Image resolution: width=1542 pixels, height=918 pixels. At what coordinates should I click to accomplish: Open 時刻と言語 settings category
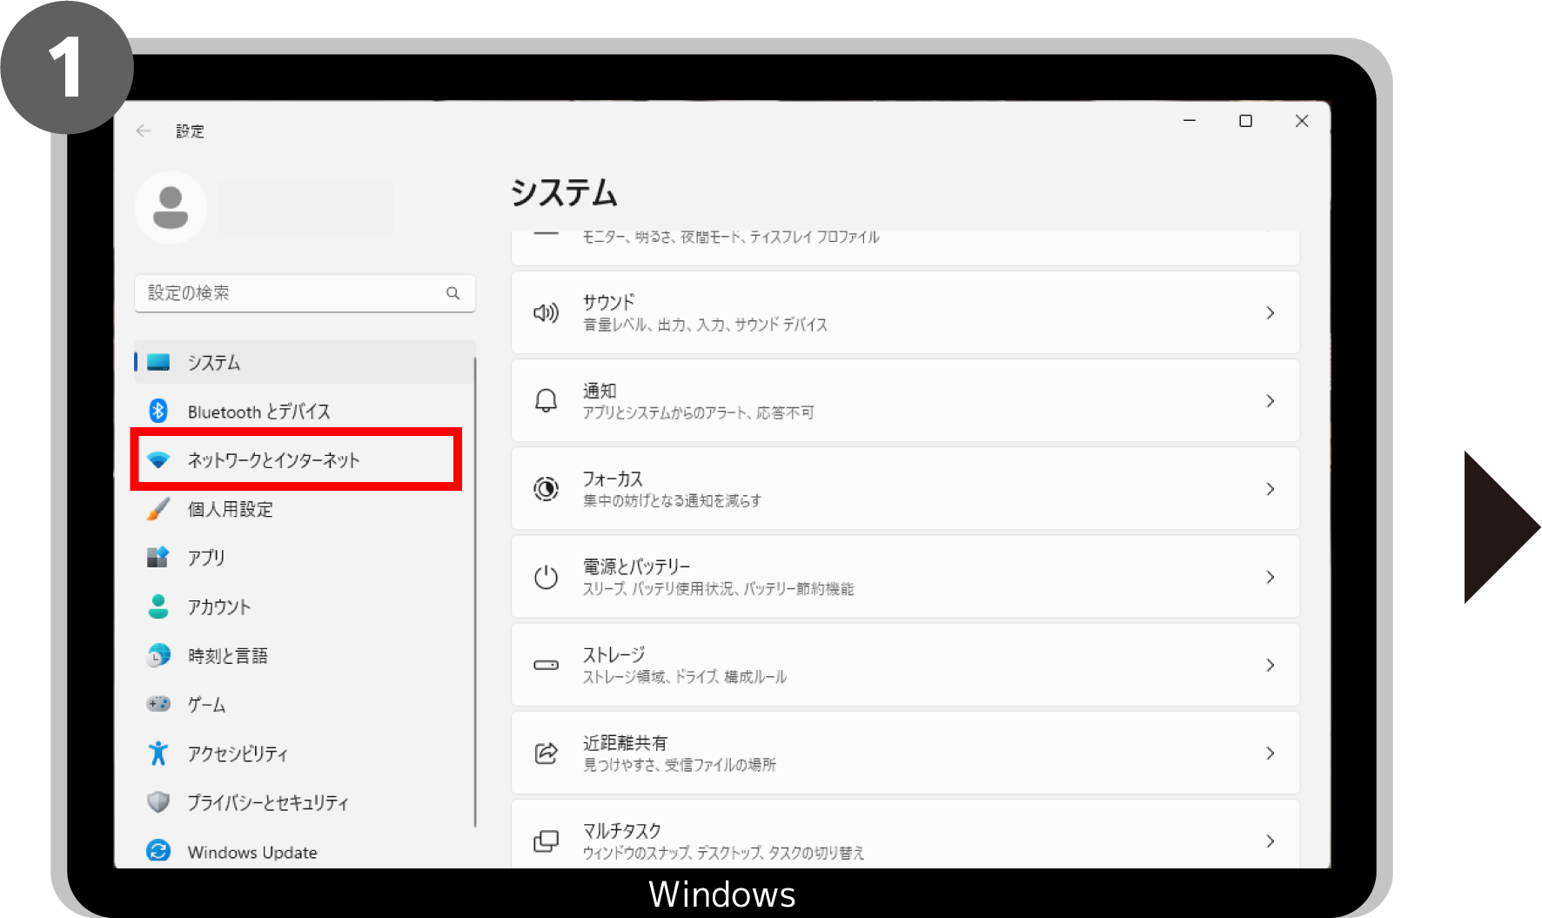[x=228, y=656]
